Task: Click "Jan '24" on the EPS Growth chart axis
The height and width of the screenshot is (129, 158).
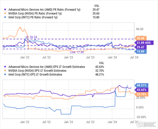Action: pyautogui.click(x=112, y=122)
